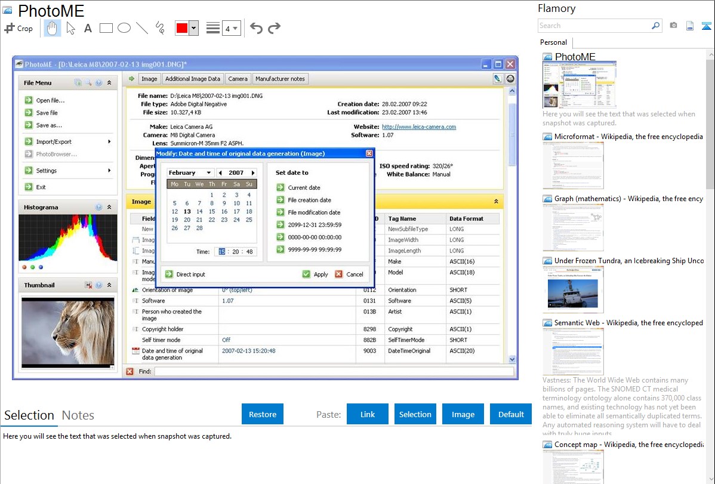
Task: Collapse the Histograma panel
Action: (109, 207)
